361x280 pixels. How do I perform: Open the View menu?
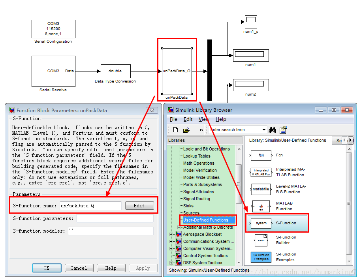204,119
